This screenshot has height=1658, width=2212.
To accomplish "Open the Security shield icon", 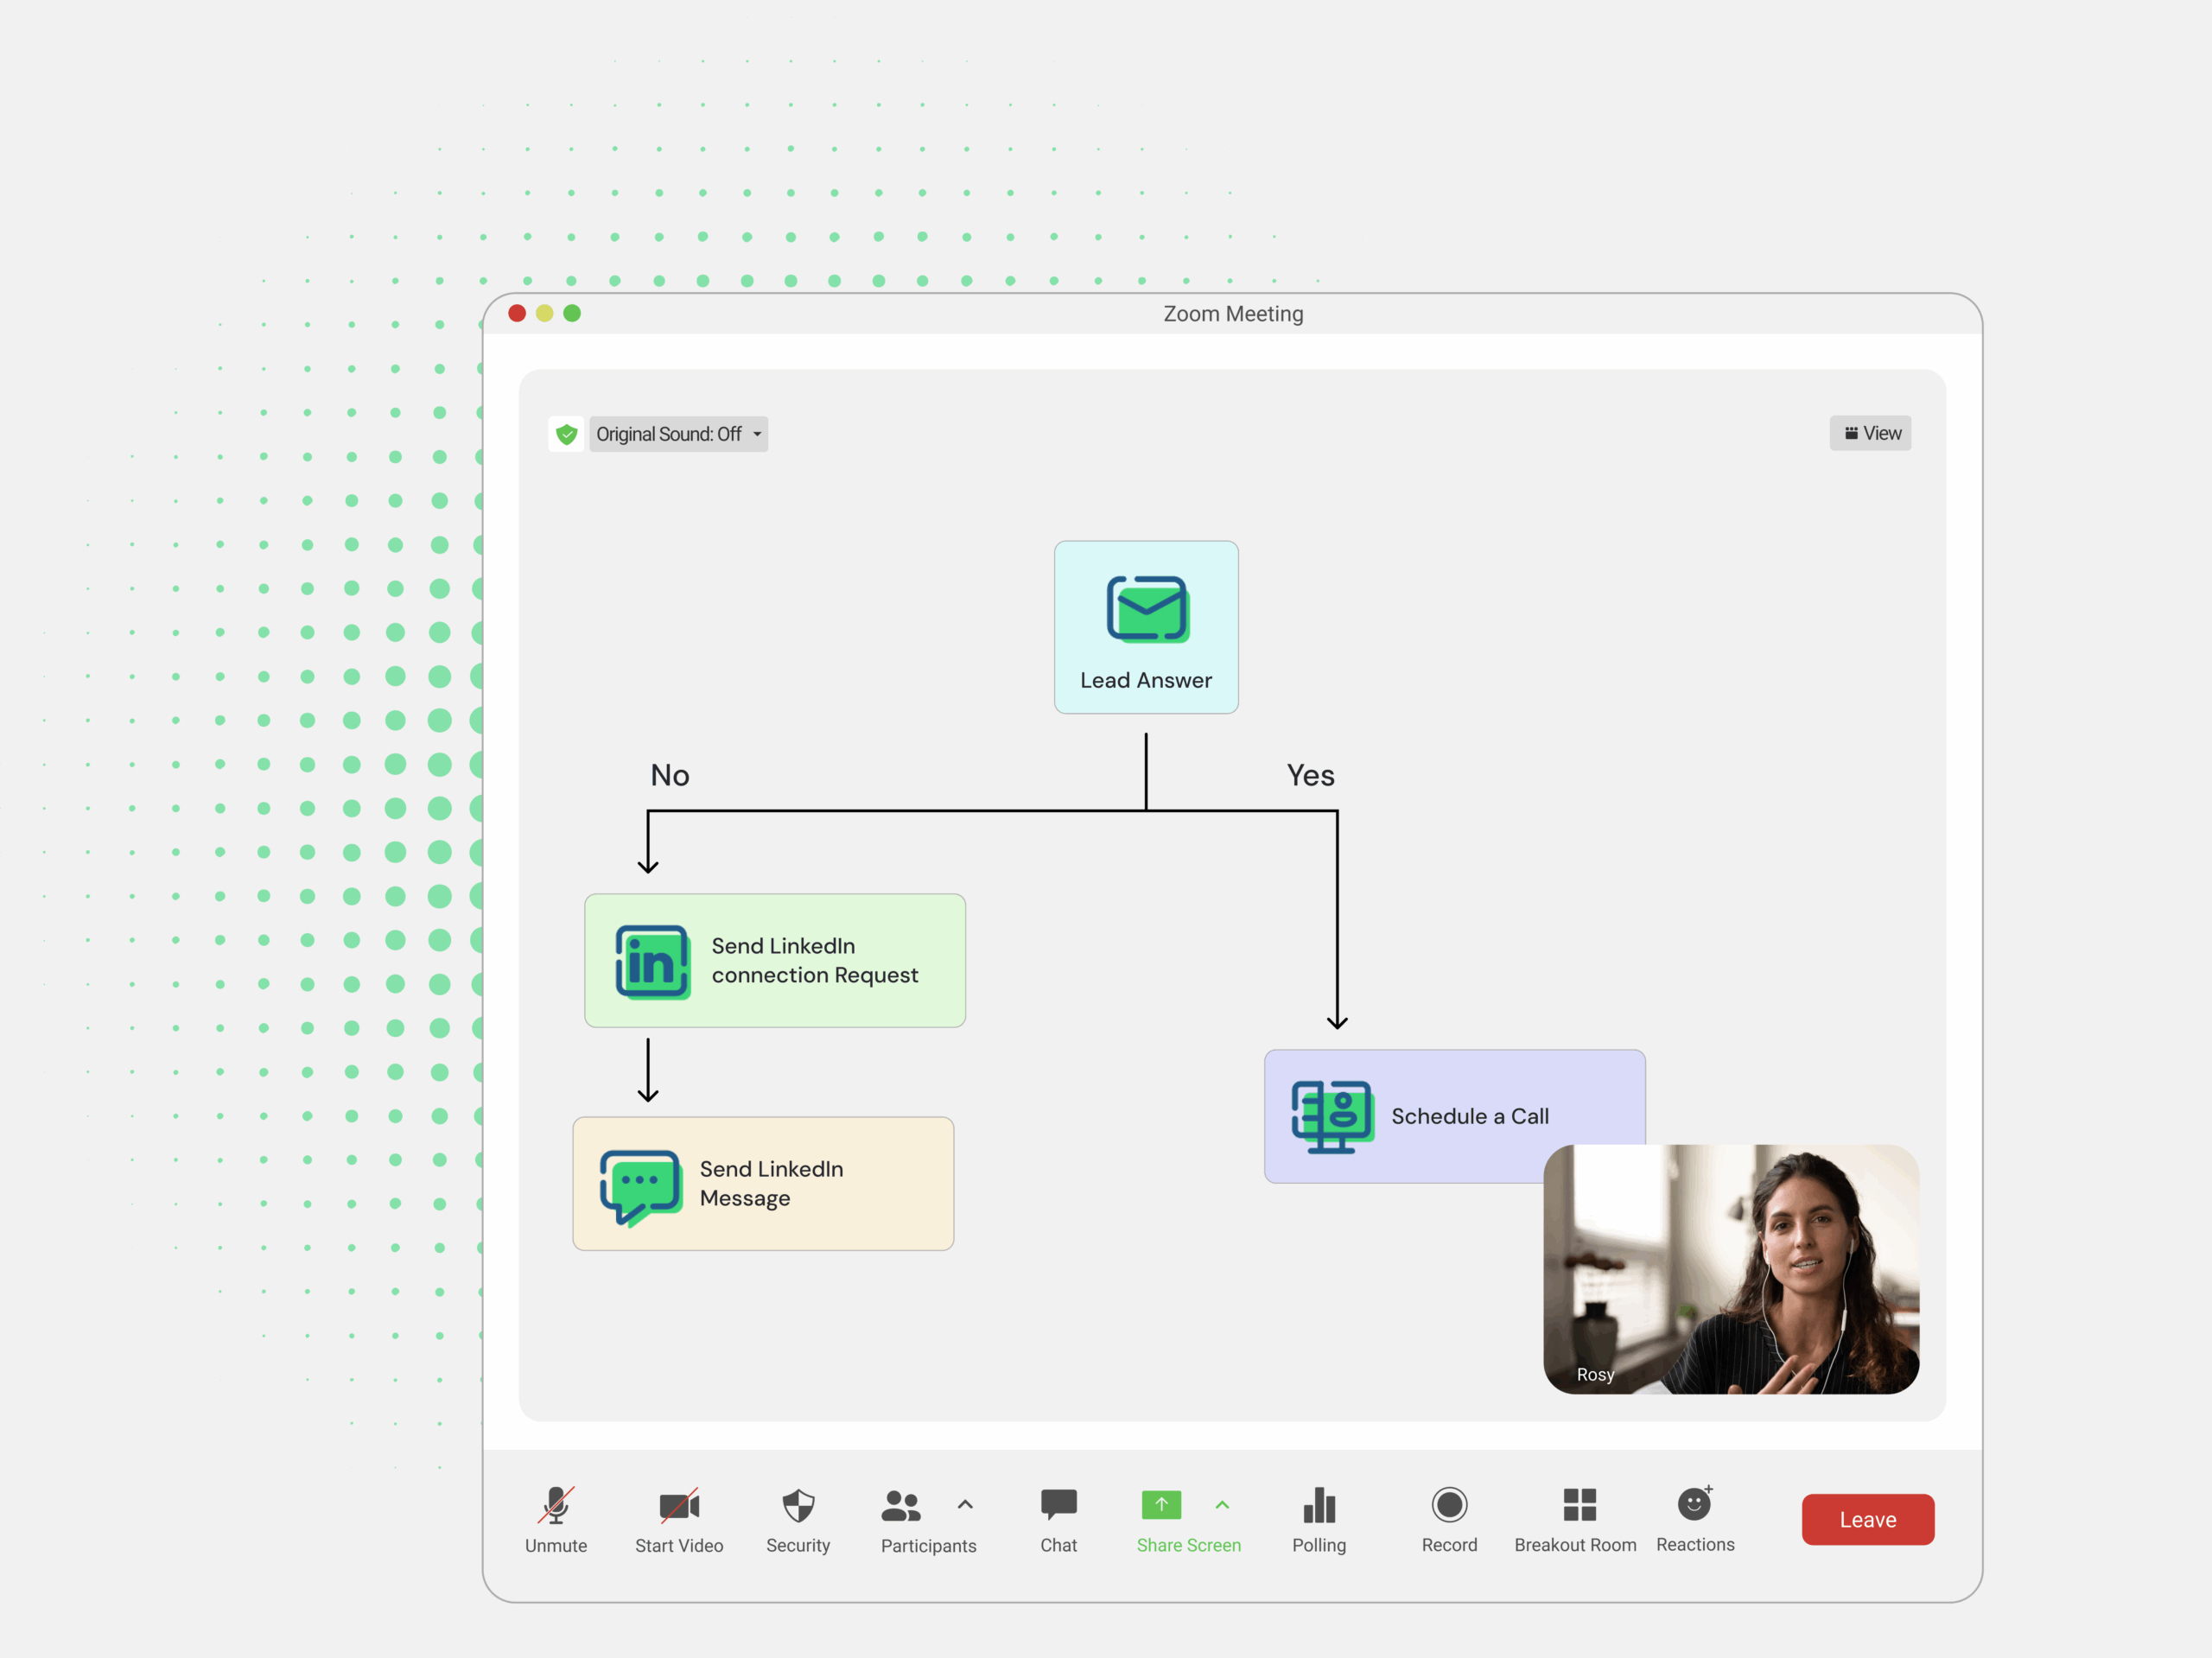I will point(798,1505).
